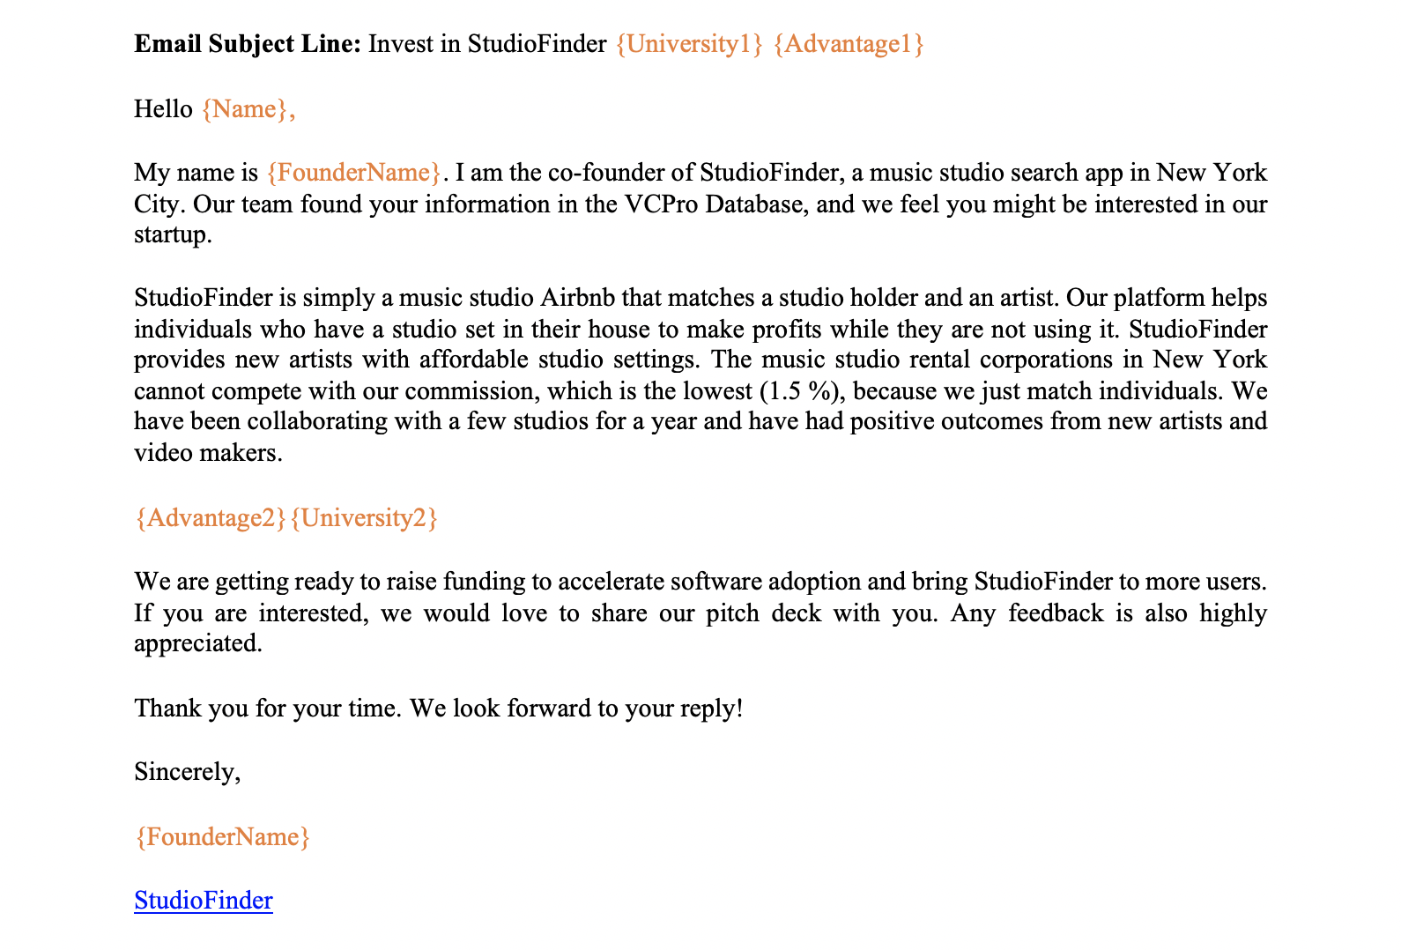The width and height of the screenshot is (1401, 950).
Task: Click the '(1.5 %)' commission figure
Action: (x=802, y=391)
